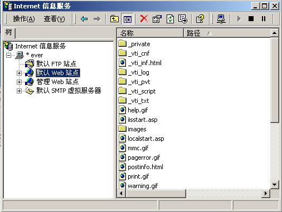This screenshot has width=282, height=212.
Task: Select 默认 Web 站点 in tree
Action: [58, 73]
